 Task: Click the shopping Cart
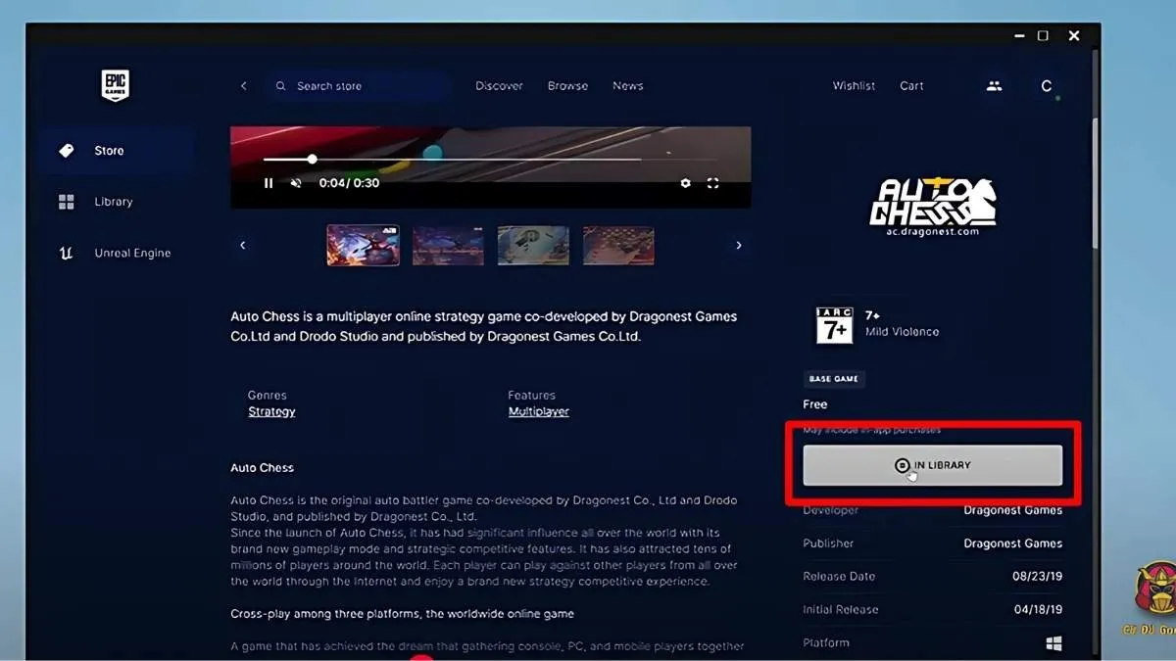910,85
